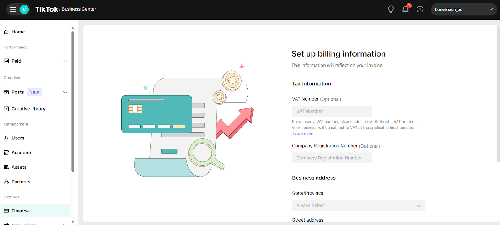This screenshot has height=225, width=500.
Task: Open Assets in the sidebar
Action: pyautogui.click(x=19, y=167)
